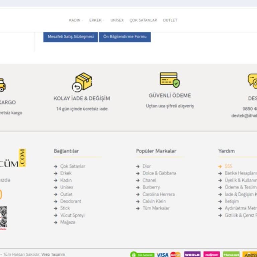Click the return box icon above Kolay İade
This screenshot has height=257, width=257.
82,82
